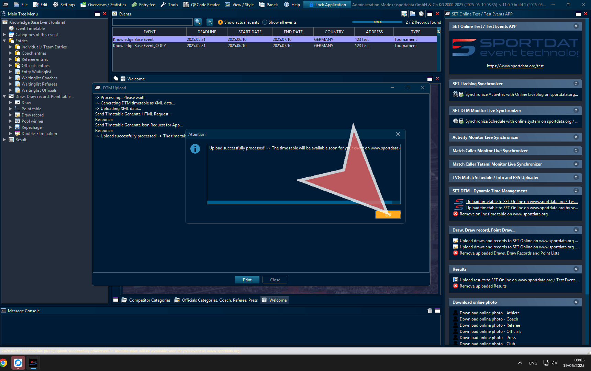Expand the Match Caller Monitor Live Synchronizer section
591x371 pixels.
576,150
